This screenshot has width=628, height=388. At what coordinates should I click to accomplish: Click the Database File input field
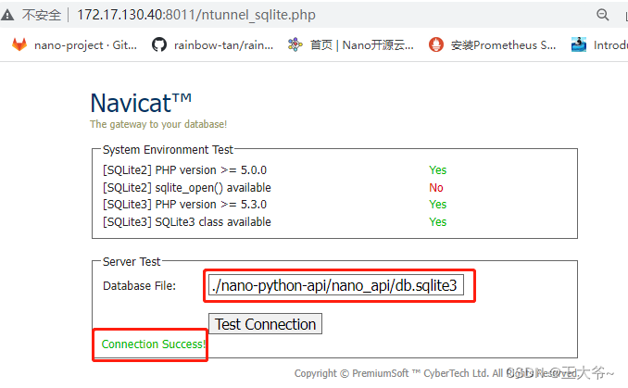pos(336,285)
